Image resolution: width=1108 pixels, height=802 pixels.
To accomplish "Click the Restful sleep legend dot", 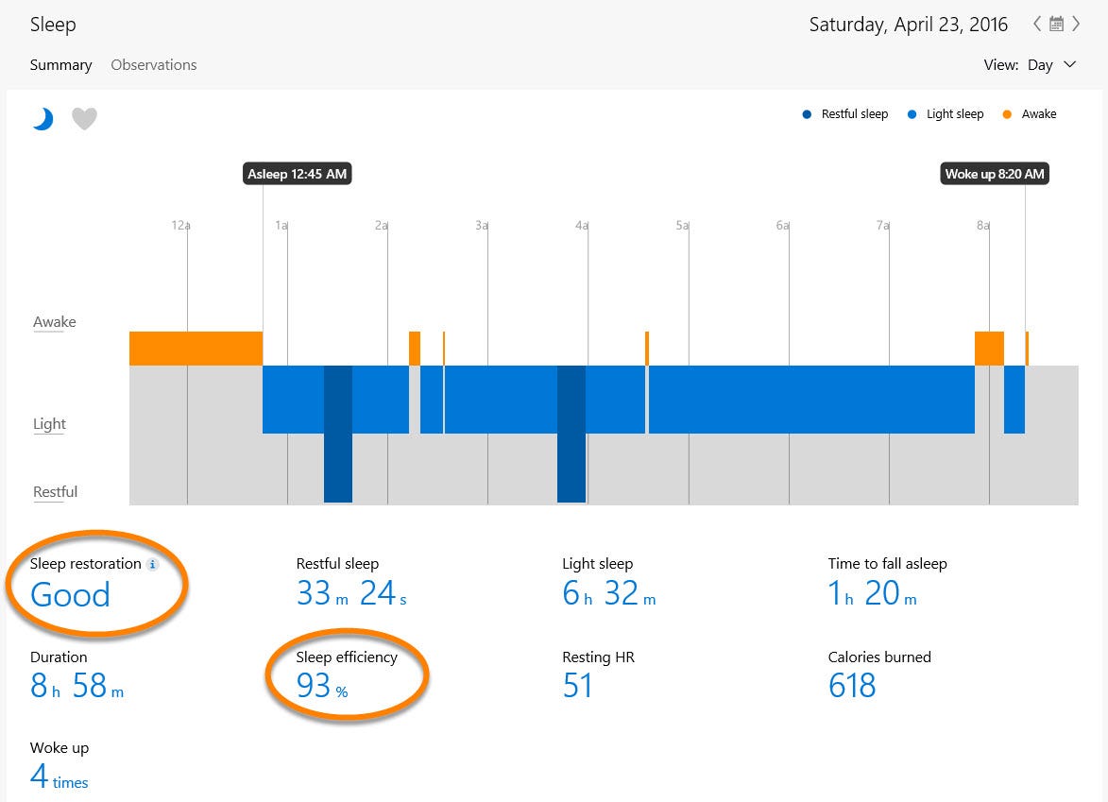I will tap(807, 113).
